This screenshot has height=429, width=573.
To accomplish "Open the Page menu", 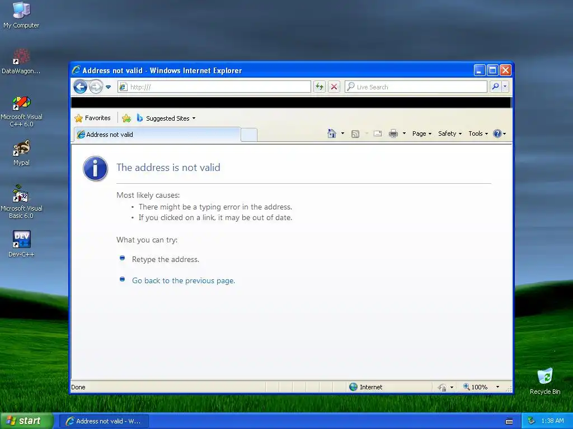I will [422, 134].
